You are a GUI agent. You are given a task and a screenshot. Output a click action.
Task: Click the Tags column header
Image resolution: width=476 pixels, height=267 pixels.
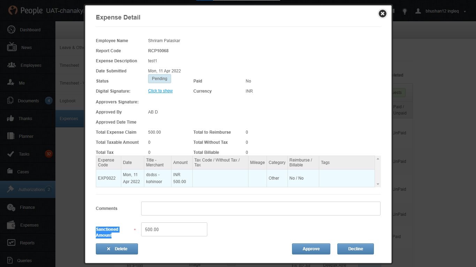pyautogui.click(x=347, y=163)
